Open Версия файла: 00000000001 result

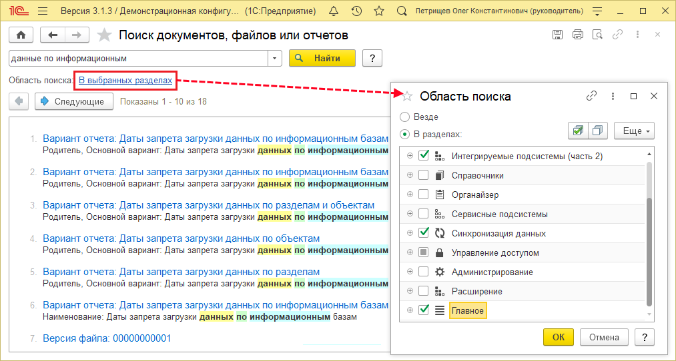coord(107,338)
